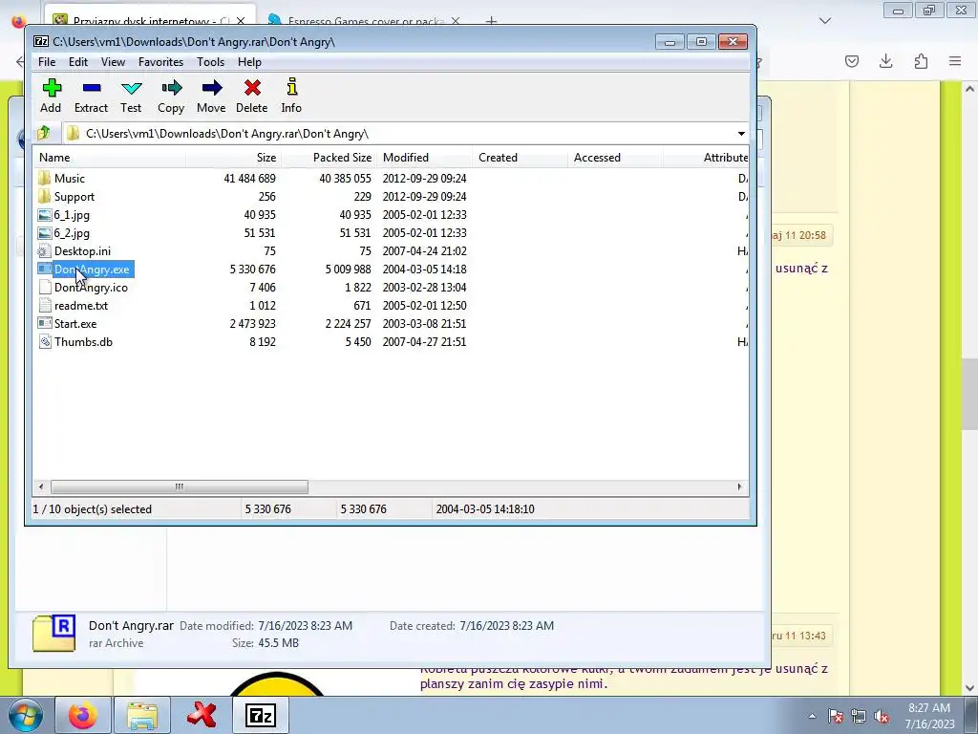The image size is (978, 734).
Task: Select the readme.txt file icon
Action: [44, 305]
